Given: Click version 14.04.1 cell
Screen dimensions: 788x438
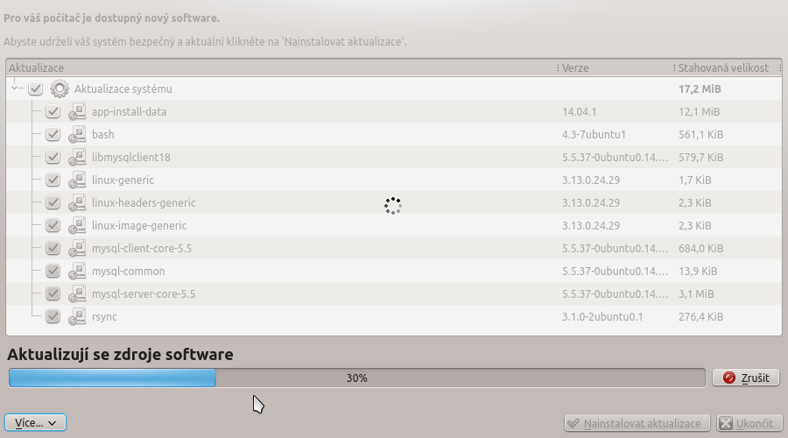Looking at the screenshot, I should [x=579, y=111].
